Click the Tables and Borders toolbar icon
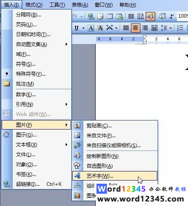188x206 pixels. pyautogui.click(x=100, y=16)
